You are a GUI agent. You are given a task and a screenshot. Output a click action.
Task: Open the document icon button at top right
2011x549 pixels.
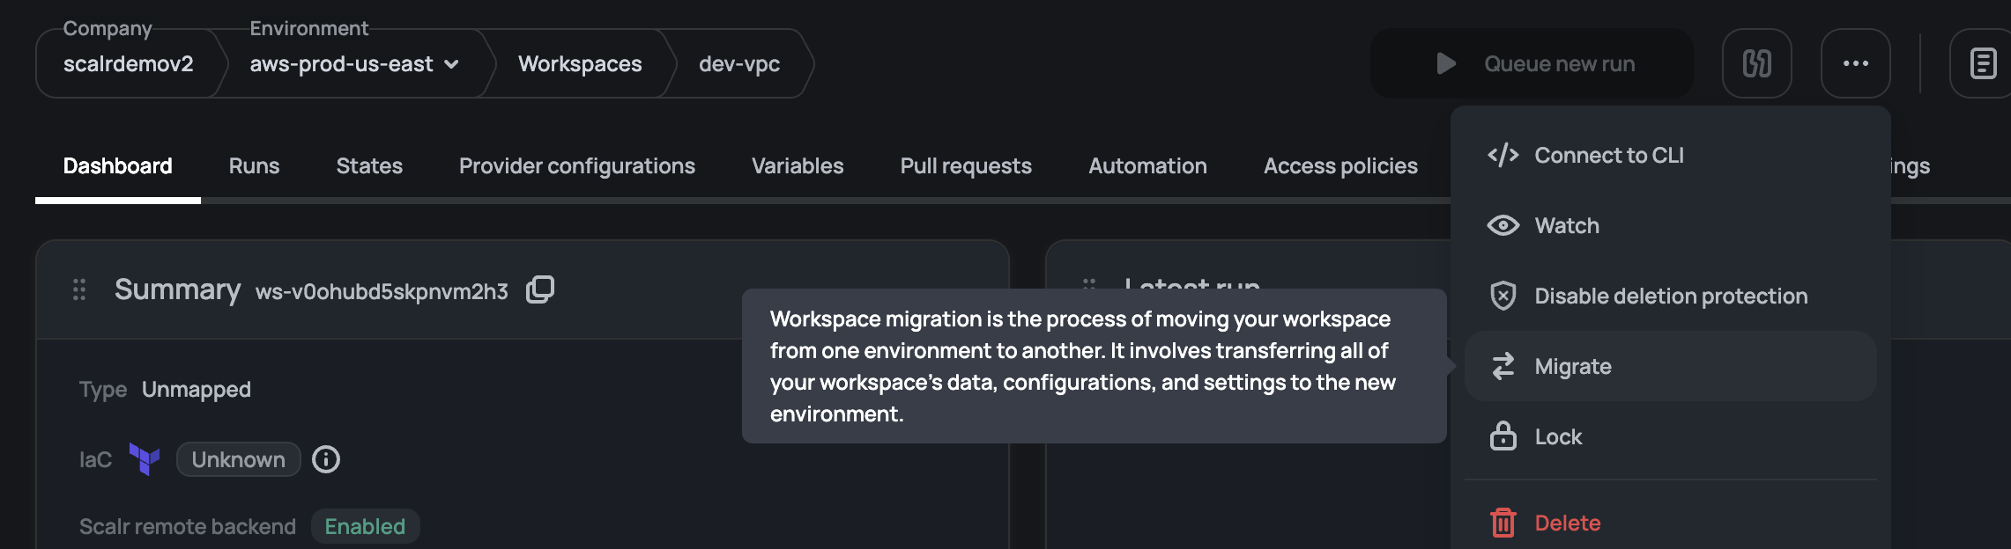tap(1983, 63)
